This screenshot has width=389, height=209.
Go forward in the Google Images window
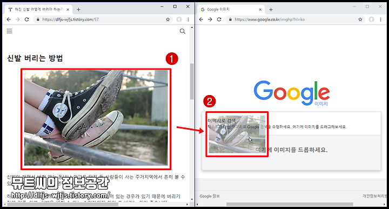[210, 19]
